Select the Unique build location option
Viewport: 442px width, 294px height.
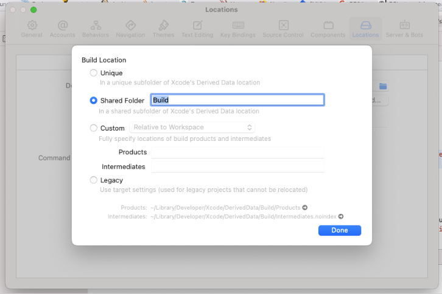93,73
